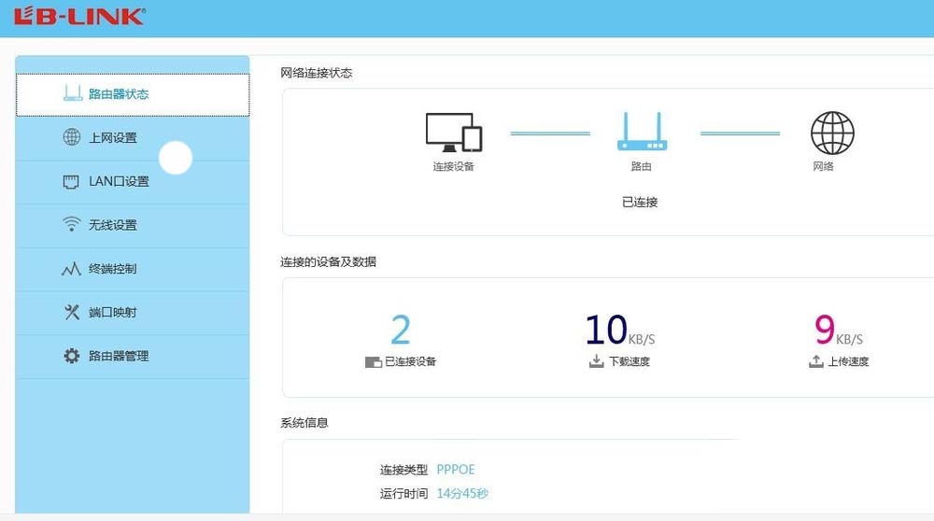Click the 运行时间 label

[403, 494]
